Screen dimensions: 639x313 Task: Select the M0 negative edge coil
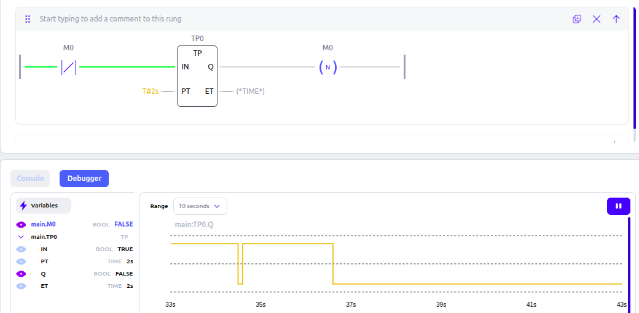tap(327, 67)
